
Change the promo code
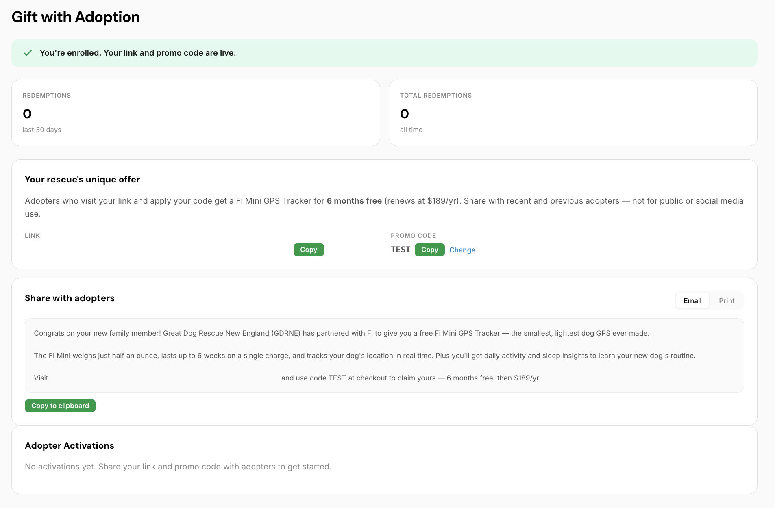click(x=462, y=250)
